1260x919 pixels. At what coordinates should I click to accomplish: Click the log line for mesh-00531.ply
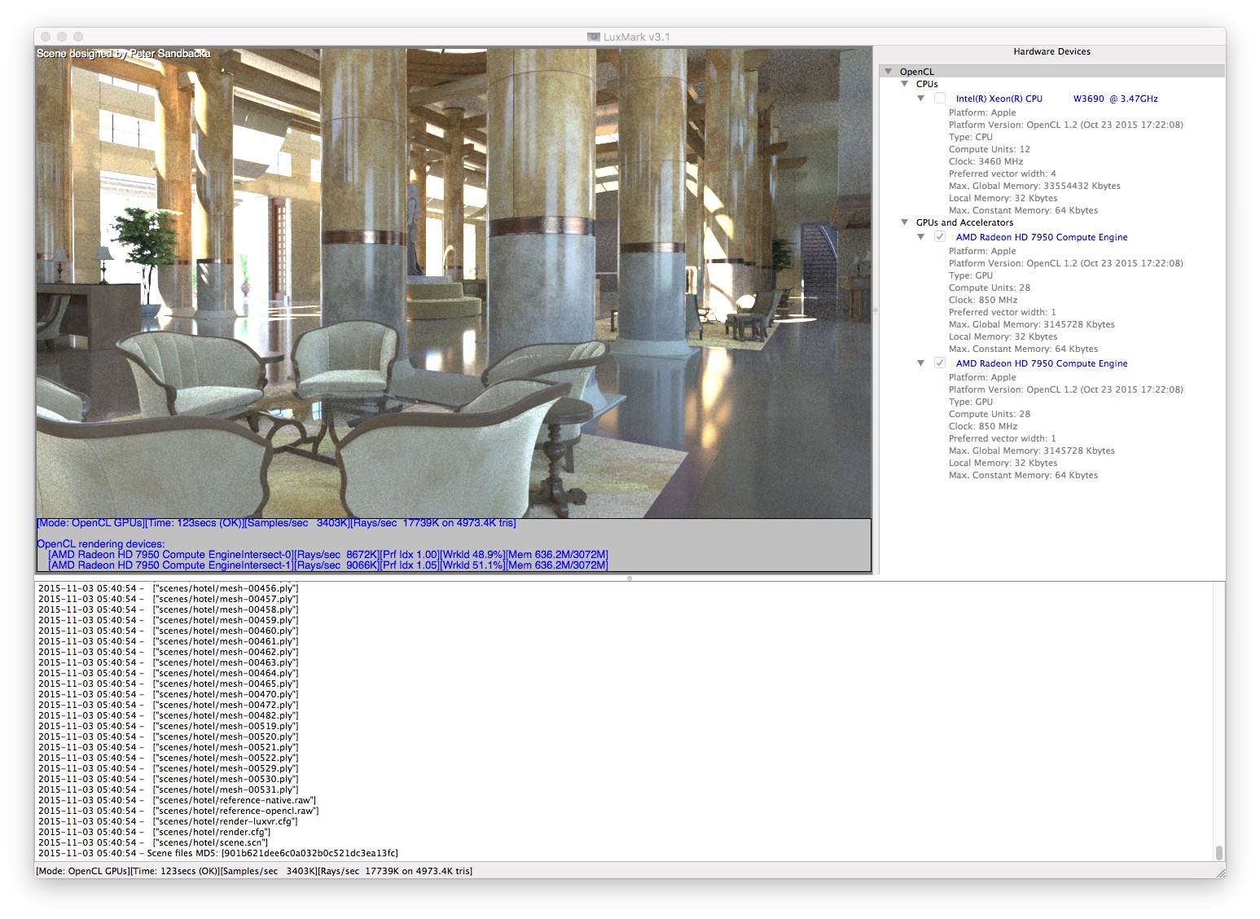point(169,789)
